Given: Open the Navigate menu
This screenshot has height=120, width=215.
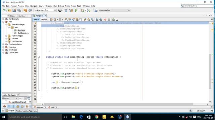Looking at the screenshot, I should [34, 6].
